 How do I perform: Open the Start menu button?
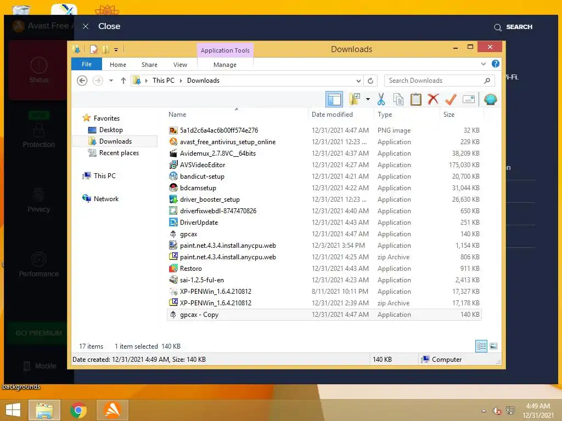13,410
